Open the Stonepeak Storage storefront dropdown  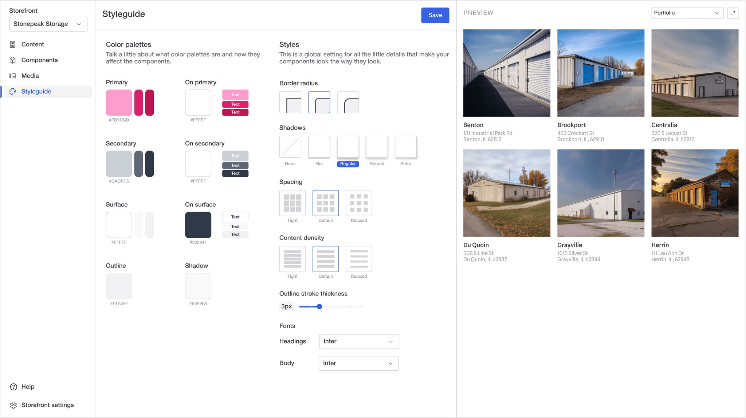point(48,24)
